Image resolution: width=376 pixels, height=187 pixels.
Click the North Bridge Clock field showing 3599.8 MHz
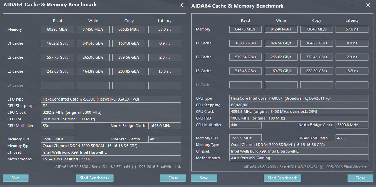click(x=352, y=125)
